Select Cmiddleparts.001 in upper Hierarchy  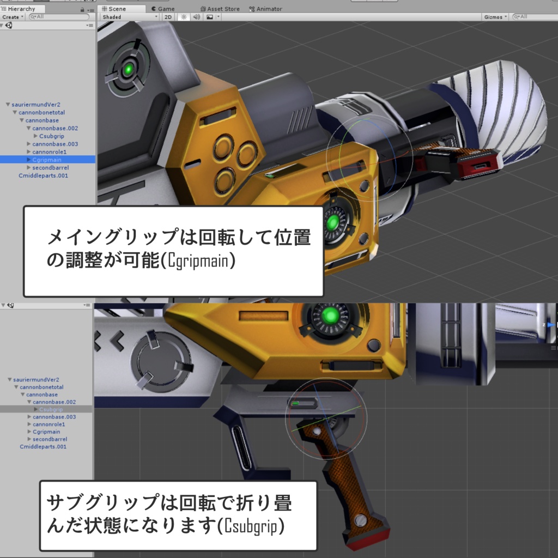pyautogui.click(x=43, y=175)
